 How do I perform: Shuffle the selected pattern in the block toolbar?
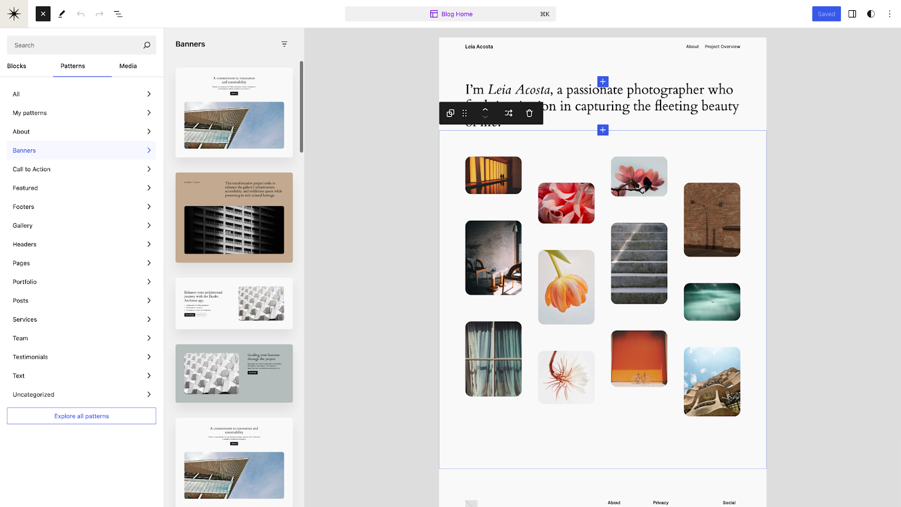coord(508,113)
